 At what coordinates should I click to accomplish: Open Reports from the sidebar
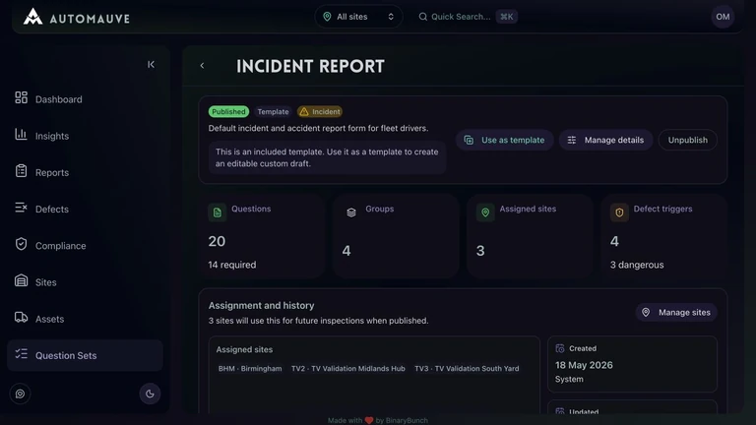pyautogui.click(x=85, y=172)
